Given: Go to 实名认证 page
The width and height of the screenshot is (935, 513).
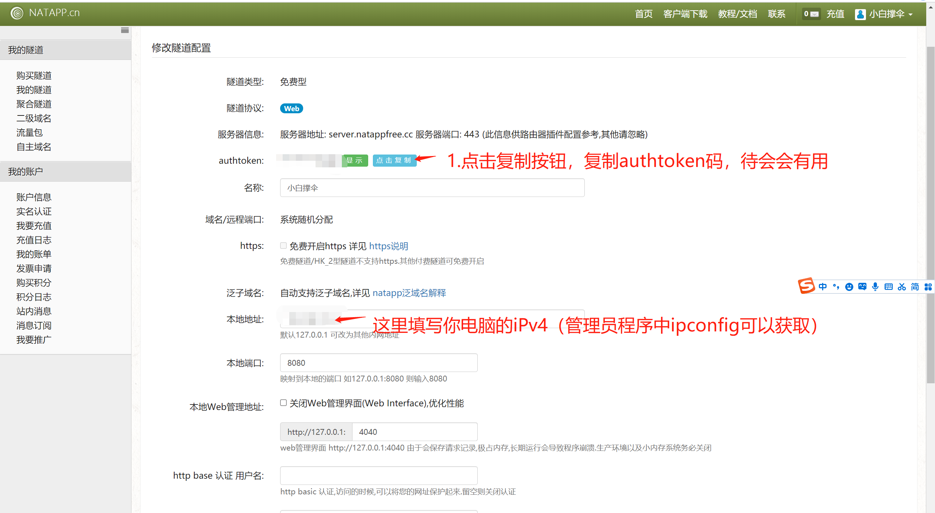Looking at the screenshot, I should click(34, 212).
